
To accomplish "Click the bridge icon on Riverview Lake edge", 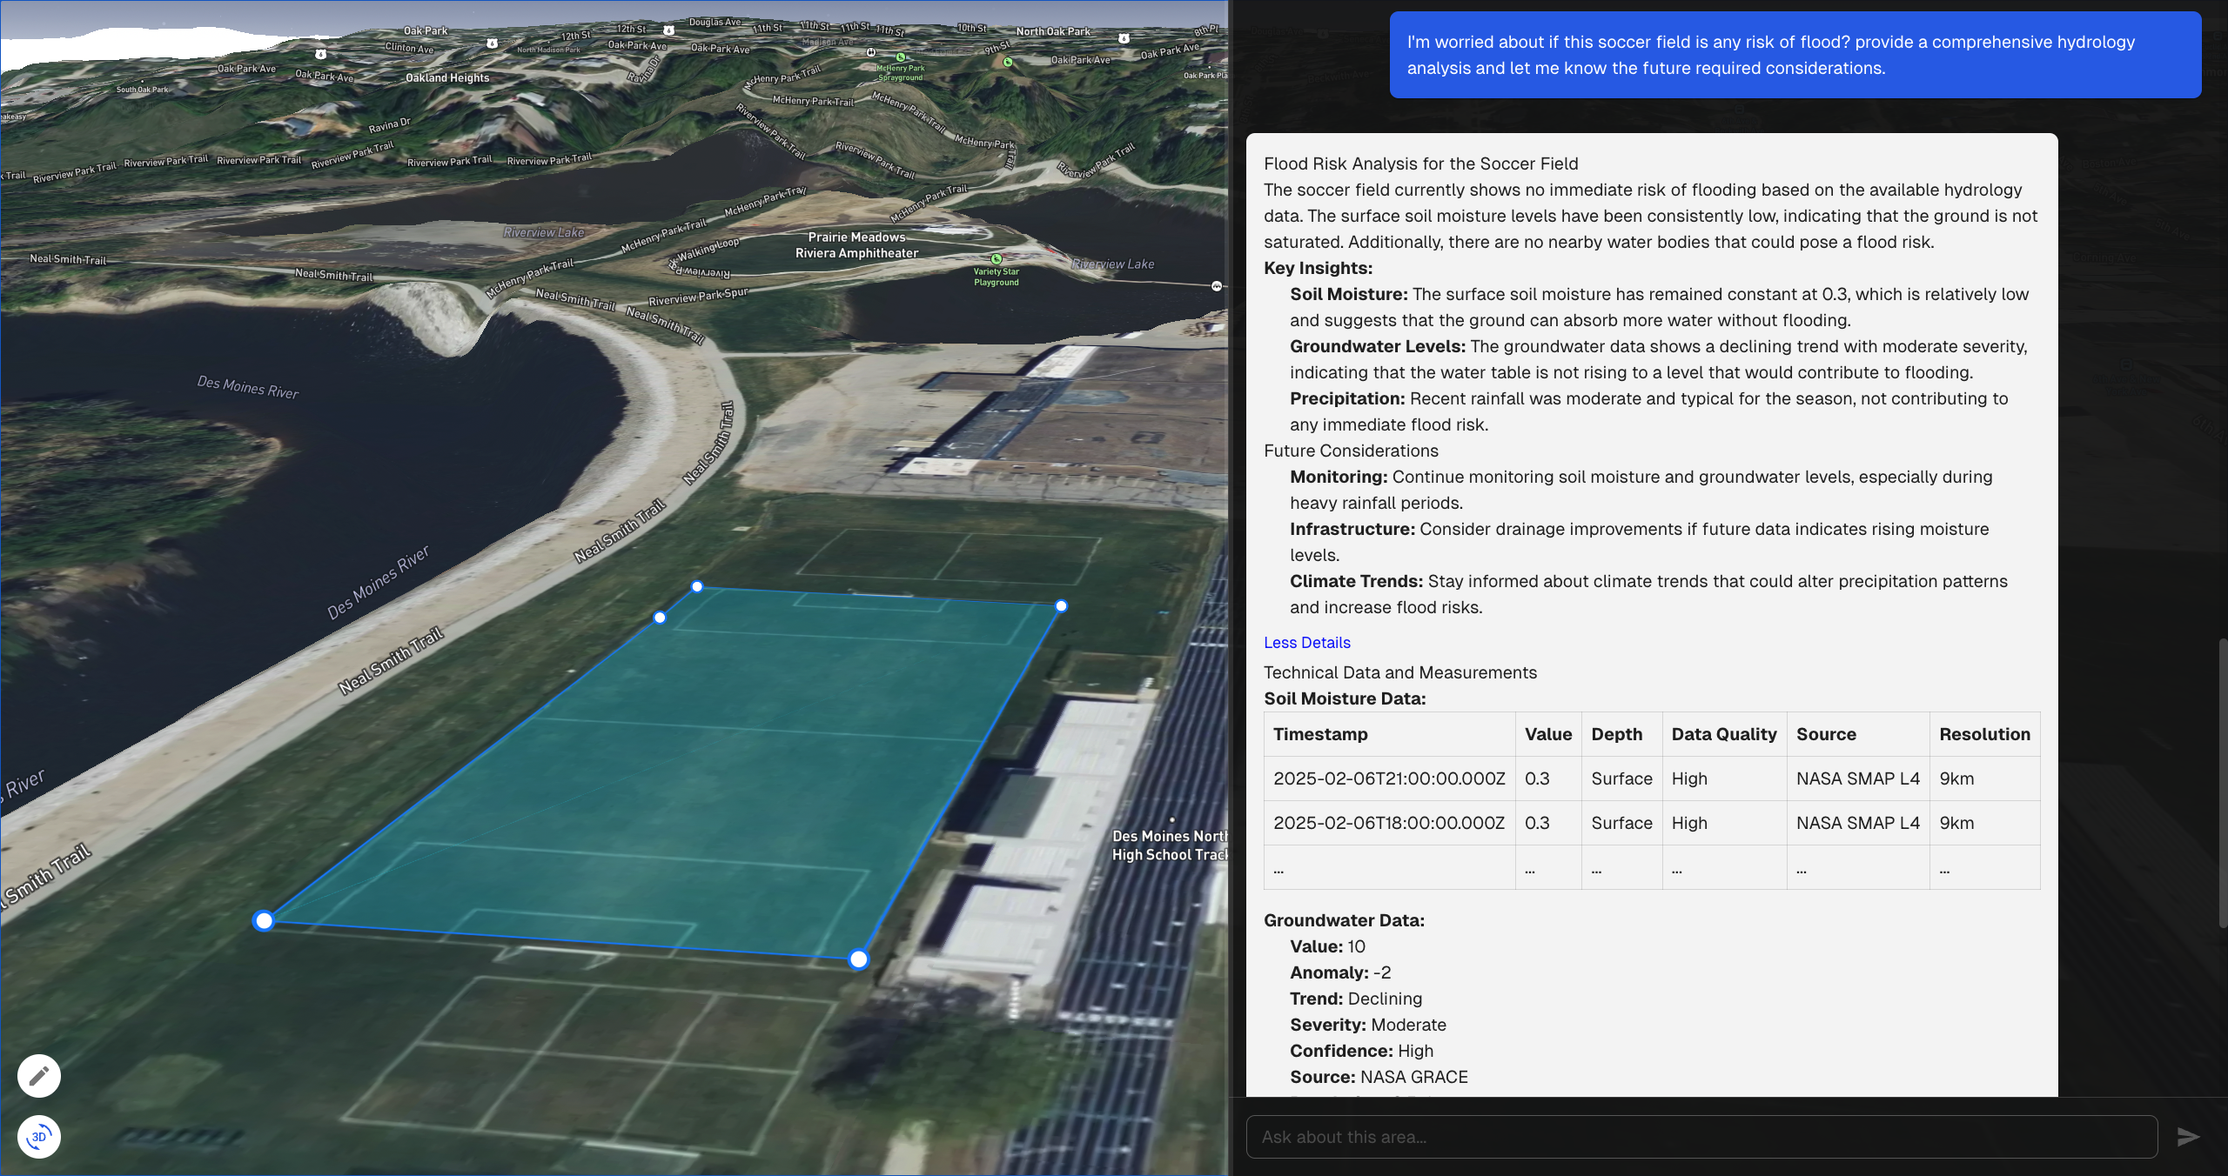I will click(x=1217, y=286).
